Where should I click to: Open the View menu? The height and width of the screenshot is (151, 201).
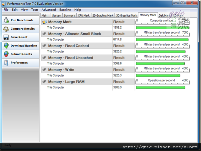click(x=24, y=10)
